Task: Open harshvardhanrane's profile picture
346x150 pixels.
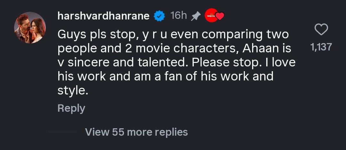Action: pos(30,28)
